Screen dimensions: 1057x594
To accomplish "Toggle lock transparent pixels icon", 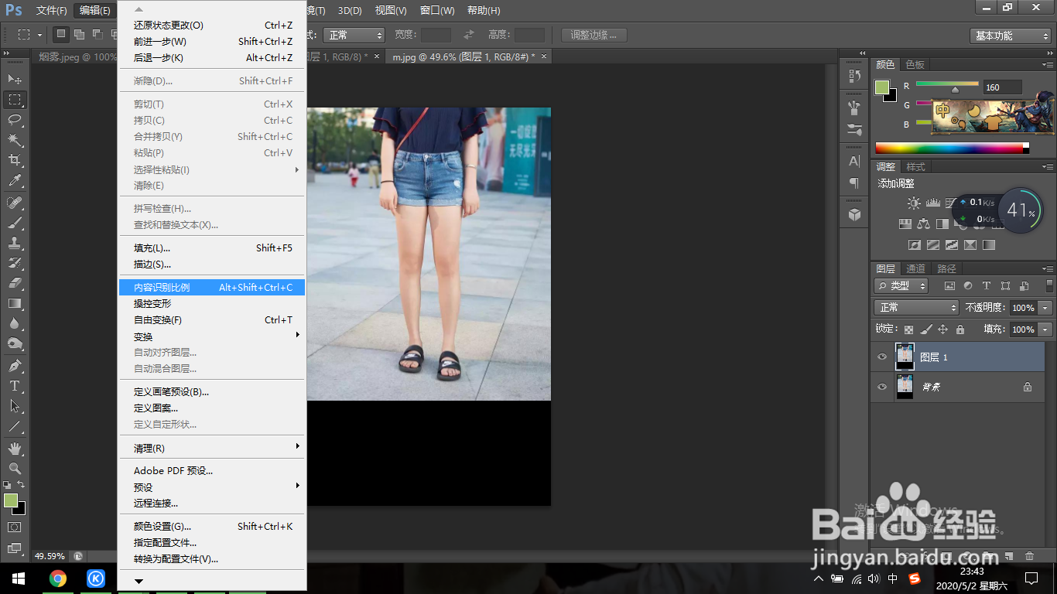I will tap(908, 329).
